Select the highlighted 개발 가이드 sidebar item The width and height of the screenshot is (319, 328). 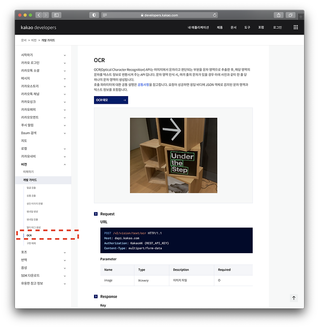tap(43, 180)
